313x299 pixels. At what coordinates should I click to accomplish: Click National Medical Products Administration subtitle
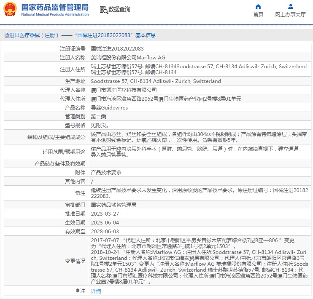tap(55, 14)
